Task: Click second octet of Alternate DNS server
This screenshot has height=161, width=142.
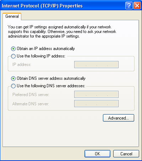Action: pos(91,104)
